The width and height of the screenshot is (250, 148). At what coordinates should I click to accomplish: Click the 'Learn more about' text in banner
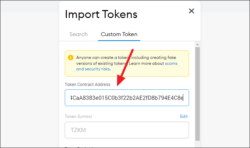point(146,63)
